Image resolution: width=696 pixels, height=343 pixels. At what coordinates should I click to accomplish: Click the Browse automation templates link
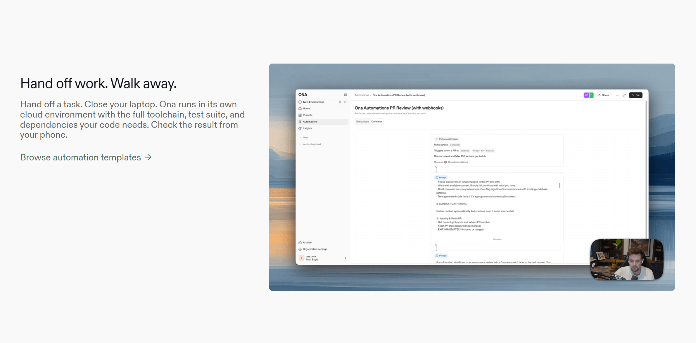click(x=86, y=157)
